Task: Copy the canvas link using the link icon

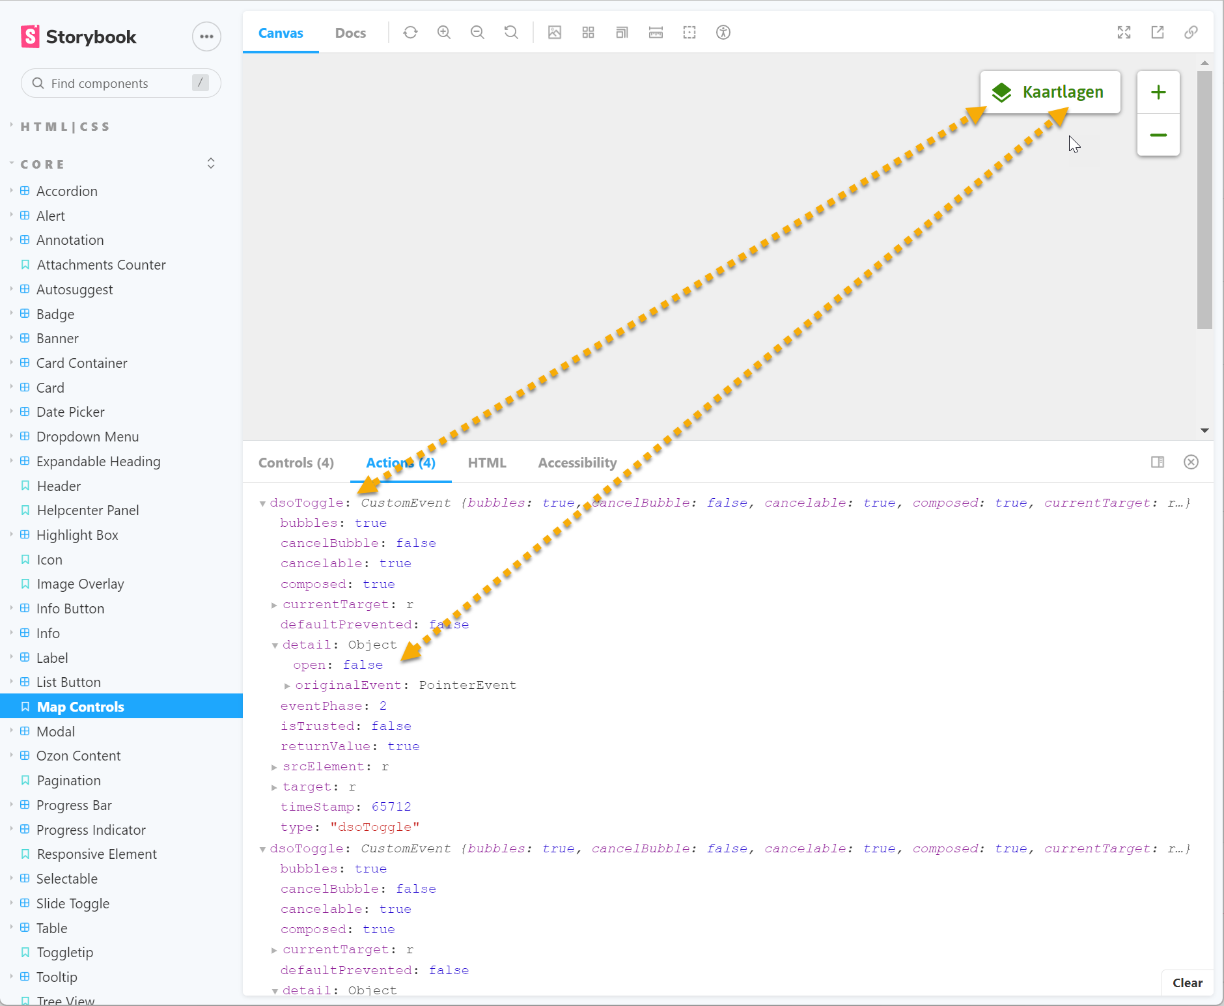Action: click(x=1192, y=32)
